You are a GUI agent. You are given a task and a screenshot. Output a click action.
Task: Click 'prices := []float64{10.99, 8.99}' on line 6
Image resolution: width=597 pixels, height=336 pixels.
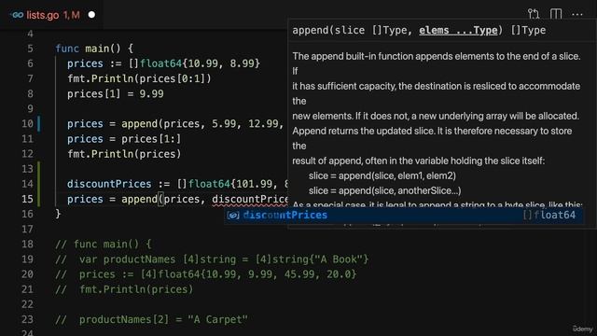point(163,63)
